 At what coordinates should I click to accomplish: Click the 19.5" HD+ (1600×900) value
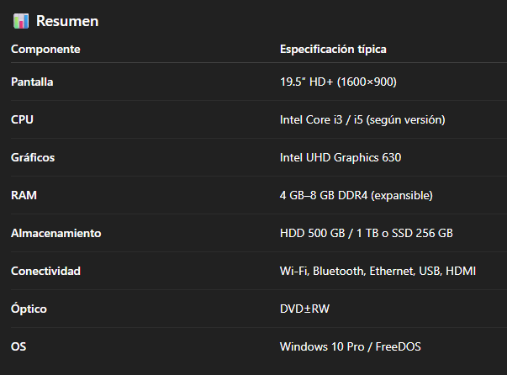click(338, 82)
